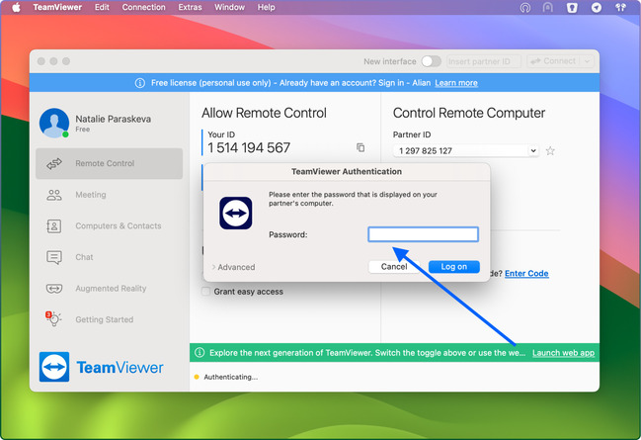This screenshot has width=641, height=440.
Task: Click the Insert partner ID field
Action: pyautogui.click(x=484, y=61)
